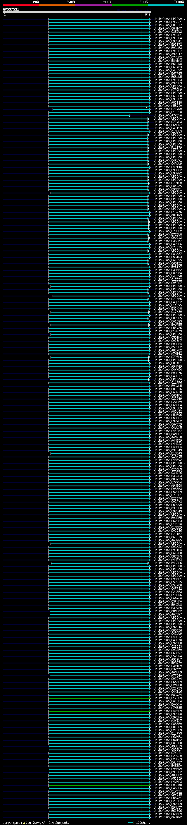Select hit UniRef100_Q1GQY6

click(167, 212)
